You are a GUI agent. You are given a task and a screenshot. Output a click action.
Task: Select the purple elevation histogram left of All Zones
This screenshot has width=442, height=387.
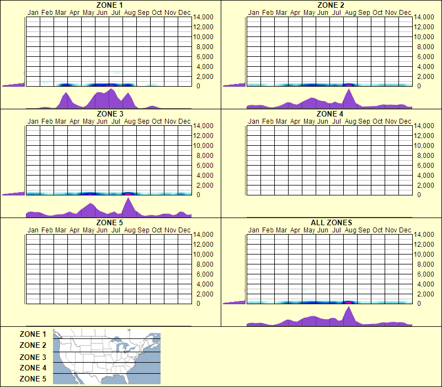(x=235, y=302)
